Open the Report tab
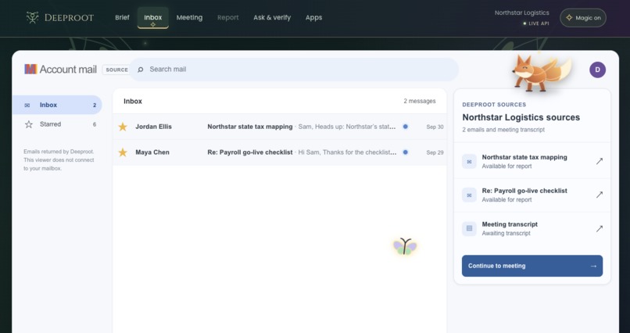This screenshot has height=333, width=630. point(228,18)
